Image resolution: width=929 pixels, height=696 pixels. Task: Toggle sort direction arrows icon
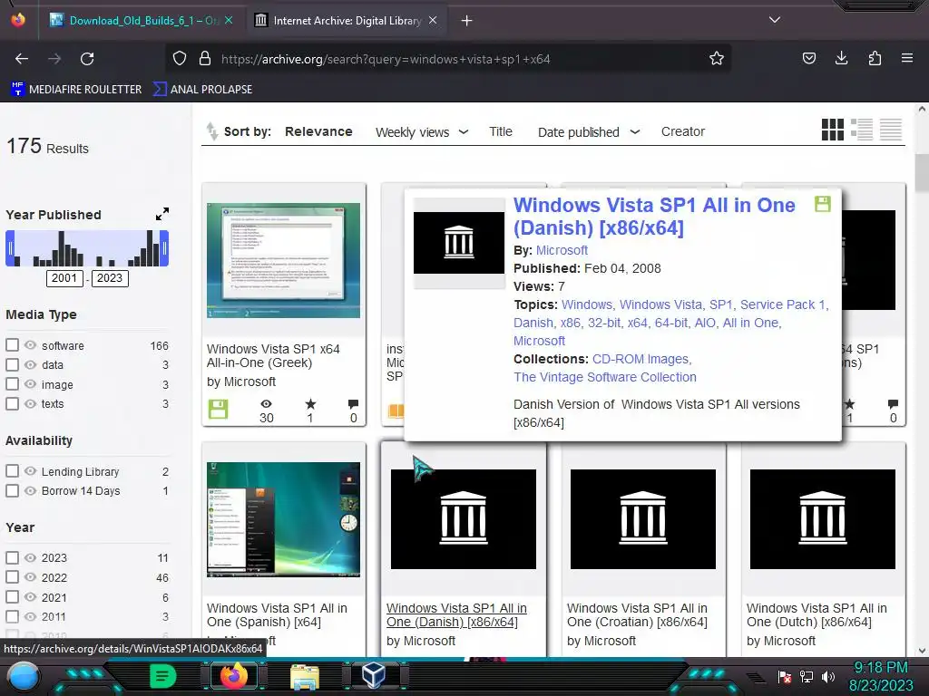pyautogui.click(x=212, y=131)
